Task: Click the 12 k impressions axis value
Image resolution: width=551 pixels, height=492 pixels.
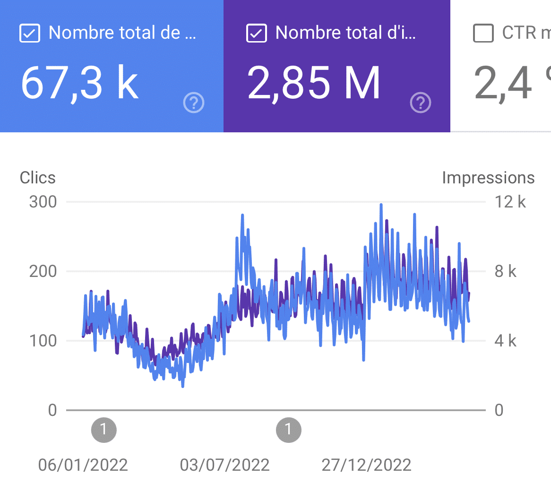Action: pos(510,202)
